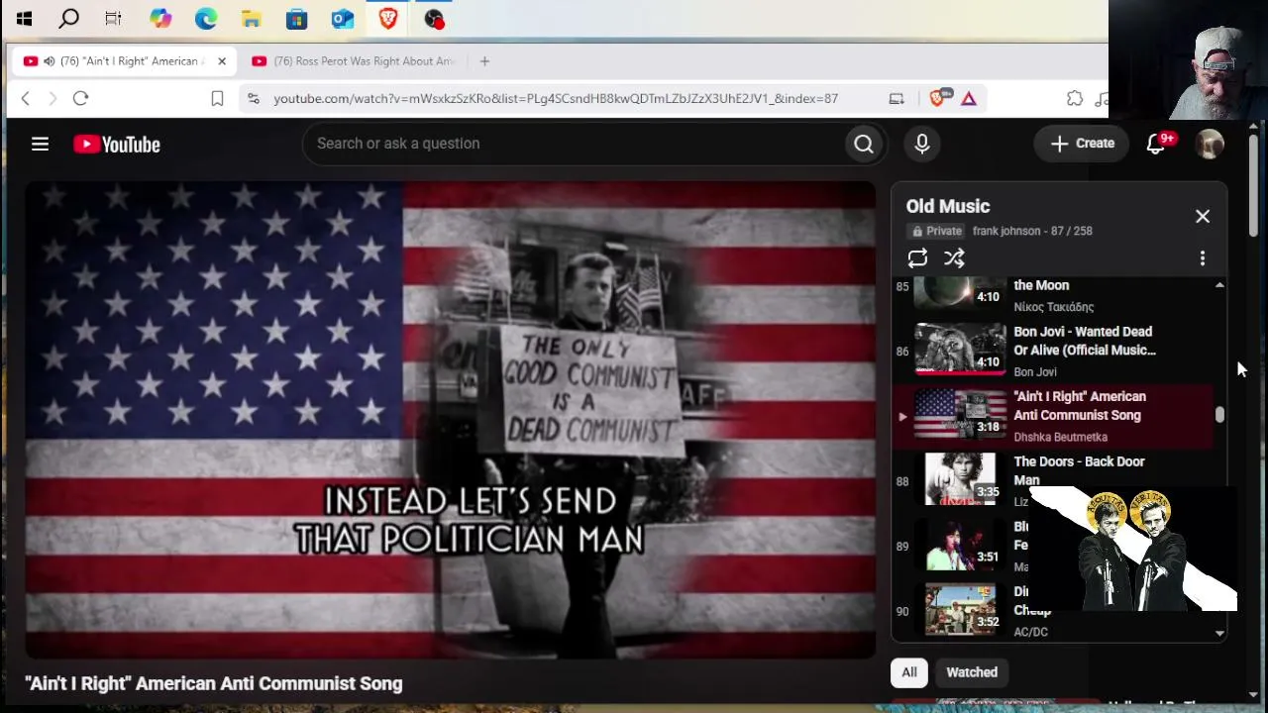This screenshot has width=1268, height=713.
Task: Select "Ain't I Right" playlist entry
Action: 1053,417
